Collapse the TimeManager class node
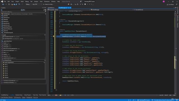This screenshot has height=101, width=179. point(45,14)
